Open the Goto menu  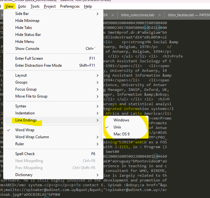[x=22, y=6]
